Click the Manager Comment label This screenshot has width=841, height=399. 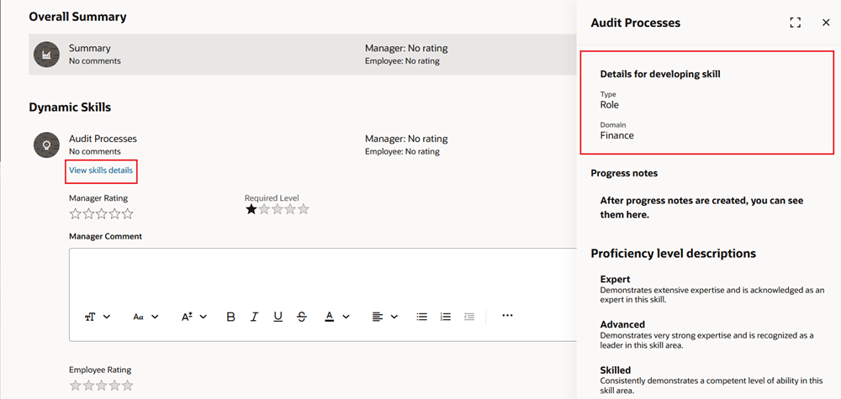click(x=106, y=236)
